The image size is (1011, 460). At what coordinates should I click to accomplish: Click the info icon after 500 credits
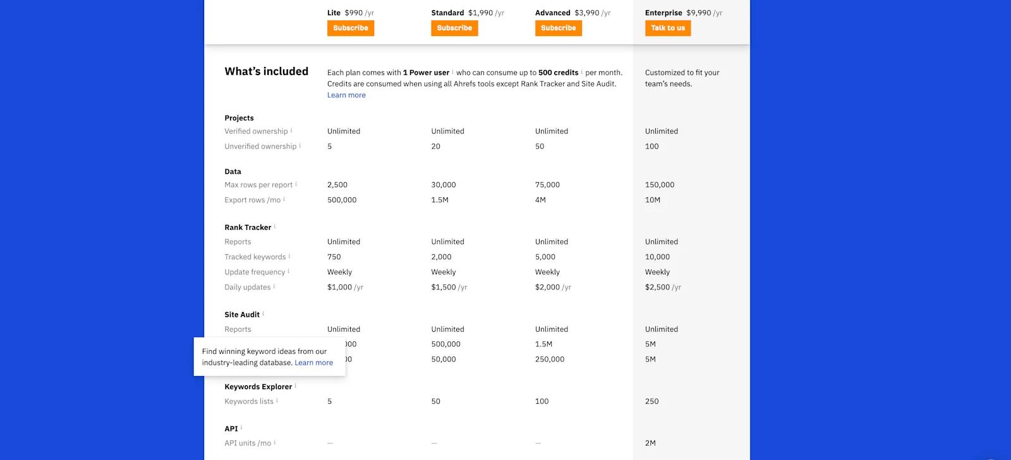[581, 71]
